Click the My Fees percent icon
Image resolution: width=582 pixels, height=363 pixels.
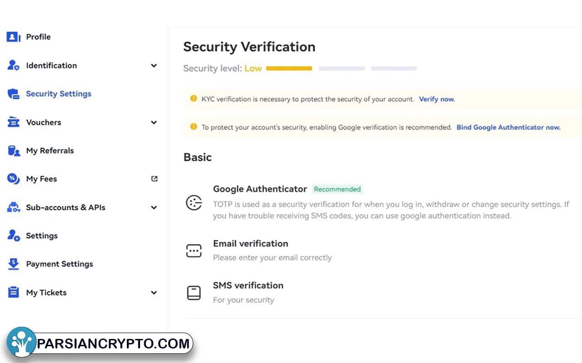pyautogui.click(x=14, y=179)
